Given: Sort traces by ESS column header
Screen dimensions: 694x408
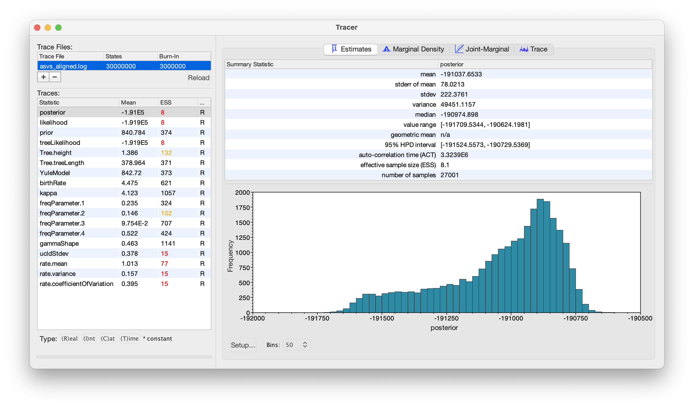Looking at the screenshot, I should [x=178, y=103].
